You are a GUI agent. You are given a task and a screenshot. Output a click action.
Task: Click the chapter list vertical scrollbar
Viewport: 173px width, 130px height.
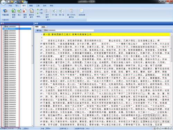click(x=33, y=76)
